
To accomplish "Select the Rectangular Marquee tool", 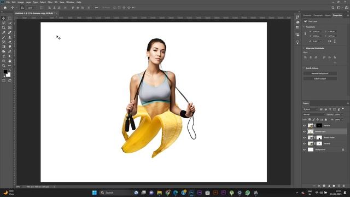I will point(10,18).
